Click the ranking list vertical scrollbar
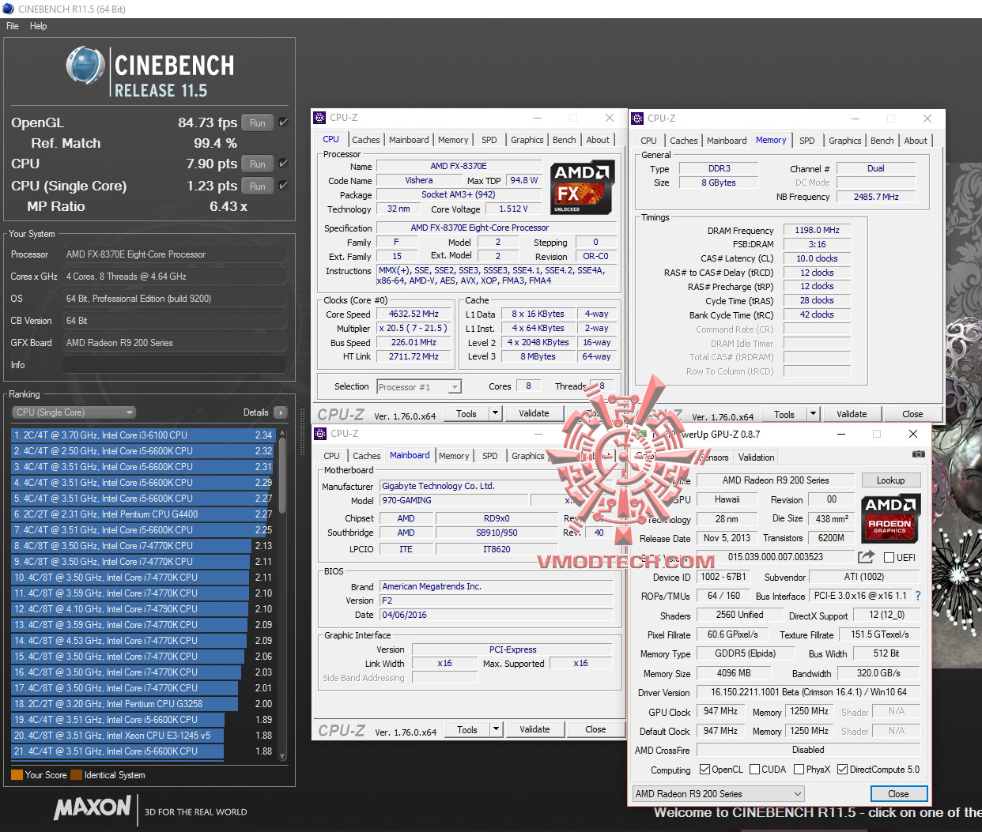The width and height of the screenshot is (982, 832). click(281, 594)
